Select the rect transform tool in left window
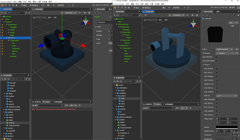Screen dimensions: 240x140 pyautogui.click(x=13, y=5)
